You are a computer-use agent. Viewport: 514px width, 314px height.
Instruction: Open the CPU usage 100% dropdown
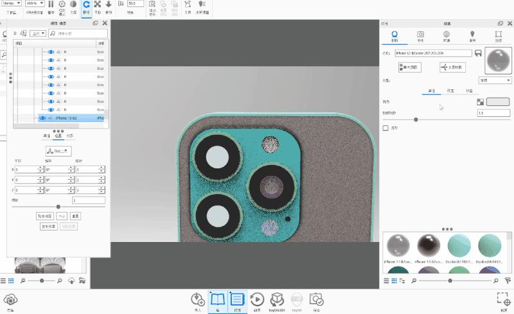coord(34,3)
